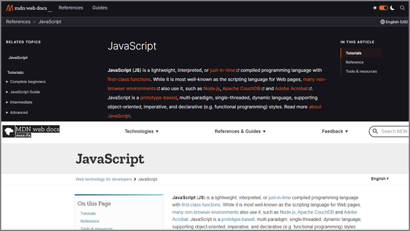The height and width of the screenshot is (231, 410).
Task: Jump to Tools & resources in In This Article
Action: (x=361, y=71)
